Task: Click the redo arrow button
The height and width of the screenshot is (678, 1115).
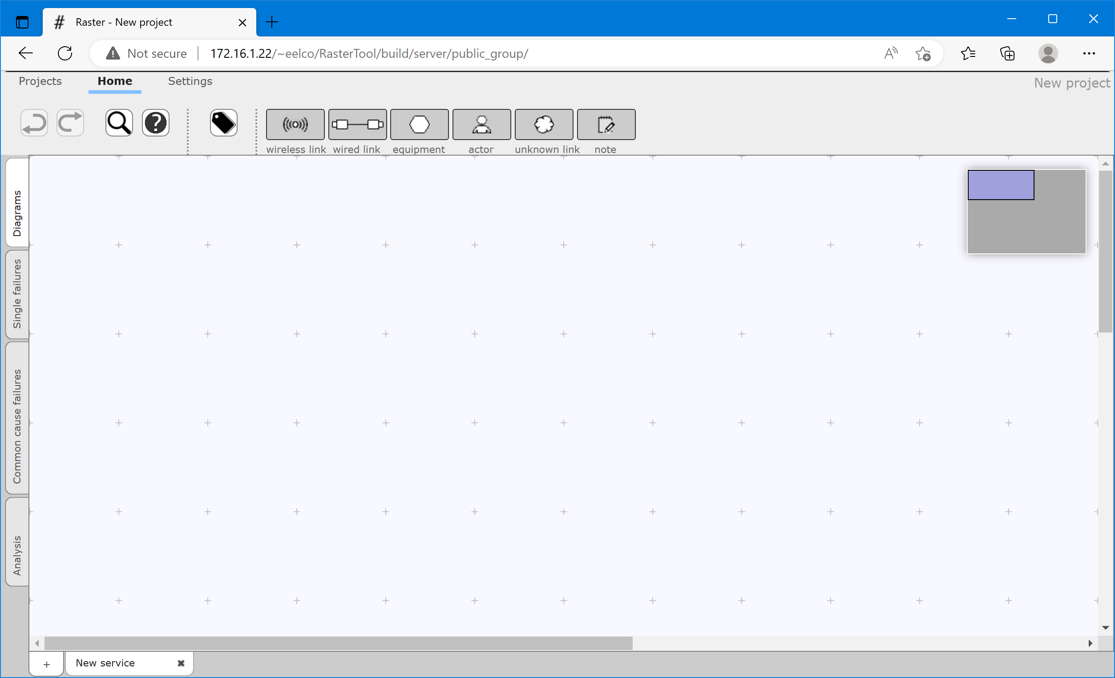Action: point(70,123)
